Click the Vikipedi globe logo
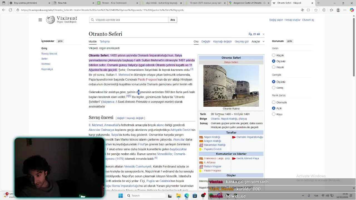Viewport: 356px width, 200px height. [x=50, y=20]
